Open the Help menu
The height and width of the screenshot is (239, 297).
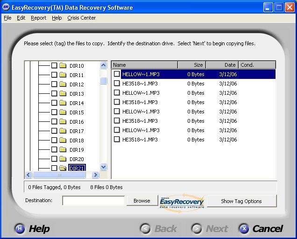coord(57,18)
